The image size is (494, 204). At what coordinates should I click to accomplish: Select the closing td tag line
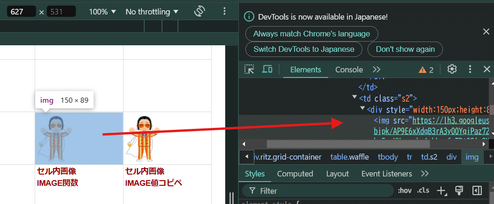[x=368, y=87]
